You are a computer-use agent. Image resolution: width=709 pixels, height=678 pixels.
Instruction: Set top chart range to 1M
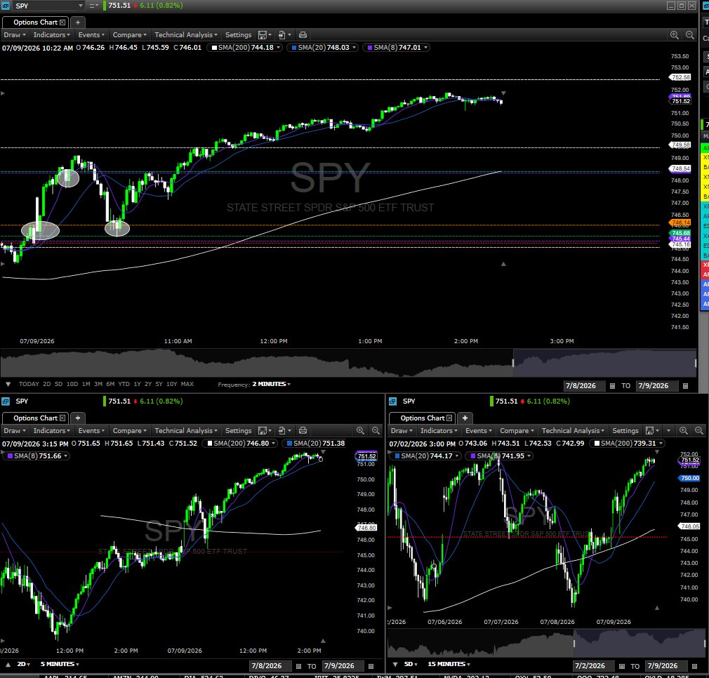(86, 384)
